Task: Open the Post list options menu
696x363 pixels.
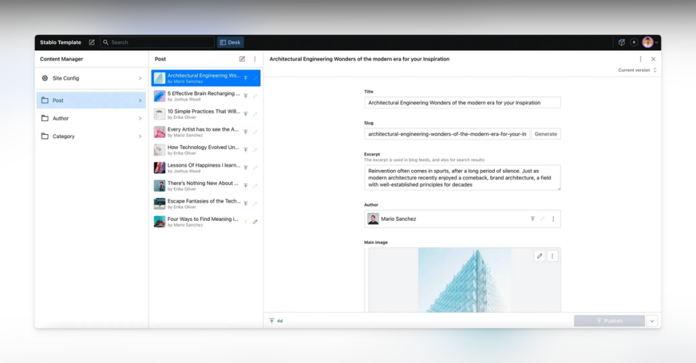Action: tap(255, 59)
